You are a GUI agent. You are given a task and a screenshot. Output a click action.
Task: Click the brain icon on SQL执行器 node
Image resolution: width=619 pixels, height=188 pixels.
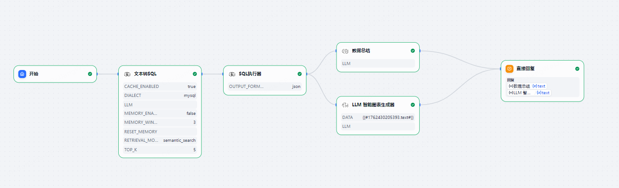[232, 74]
